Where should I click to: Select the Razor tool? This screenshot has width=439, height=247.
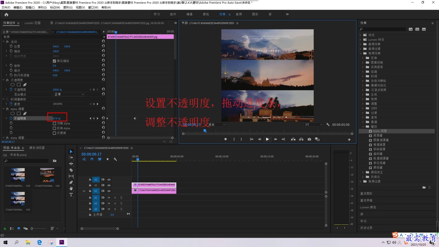coord(71,170)
